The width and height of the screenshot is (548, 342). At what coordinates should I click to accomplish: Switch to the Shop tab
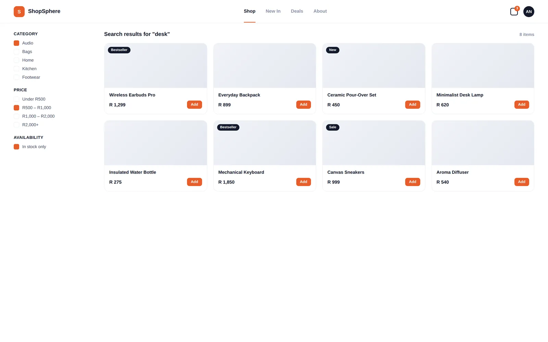point(250,11)
